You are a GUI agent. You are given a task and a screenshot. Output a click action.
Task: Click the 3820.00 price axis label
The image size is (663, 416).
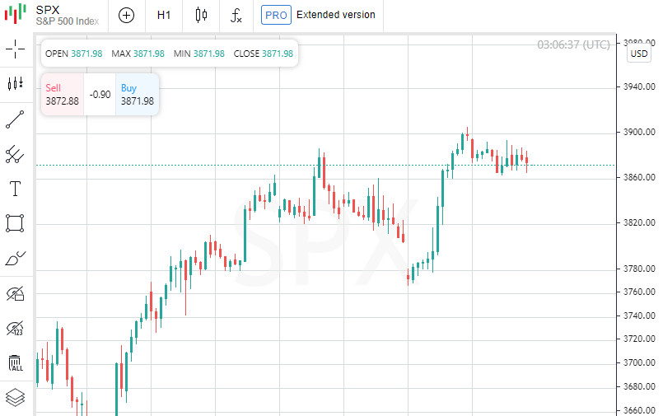pos(639,222)
